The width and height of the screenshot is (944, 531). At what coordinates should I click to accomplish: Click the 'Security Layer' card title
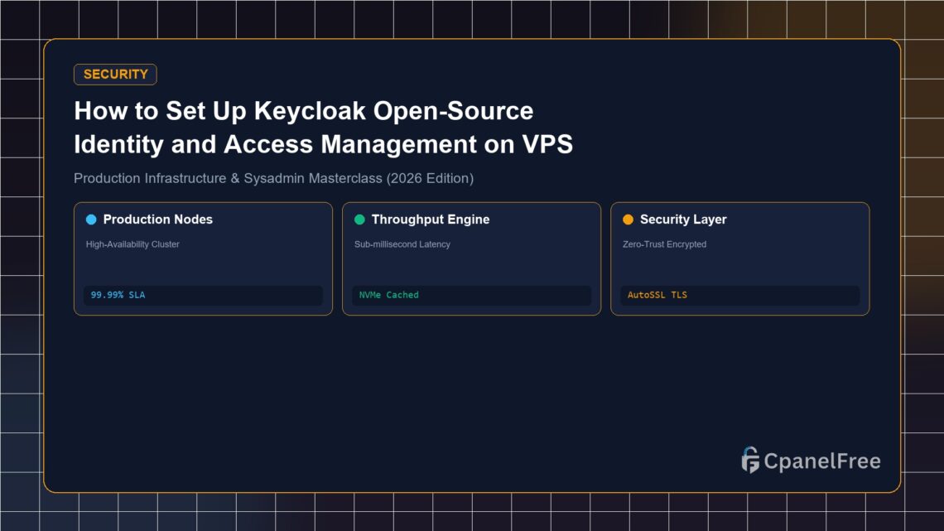(683, 220)
